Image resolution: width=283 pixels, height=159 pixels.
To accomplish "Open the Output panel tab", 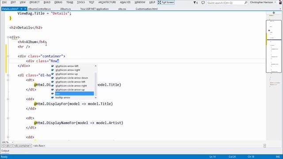I will coord(5,151).
